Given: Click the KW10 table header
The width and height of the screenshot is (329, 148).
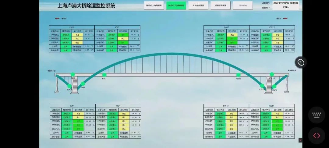Looking at the screenshot, I should [x=226, y=106].
